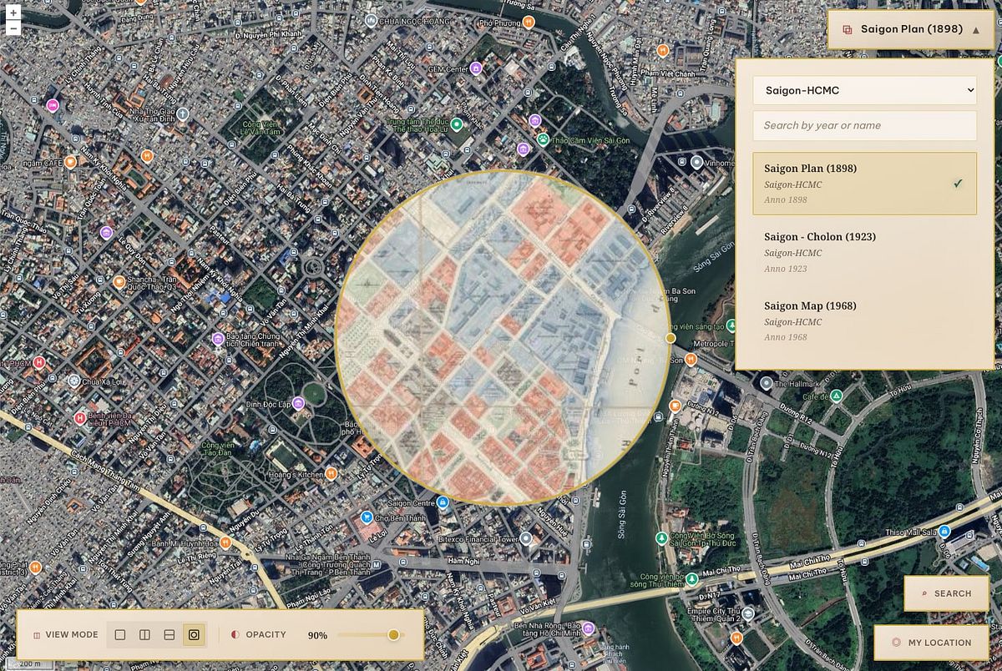Open the Saigon-HCMC city dropdown

click(864, 90)
